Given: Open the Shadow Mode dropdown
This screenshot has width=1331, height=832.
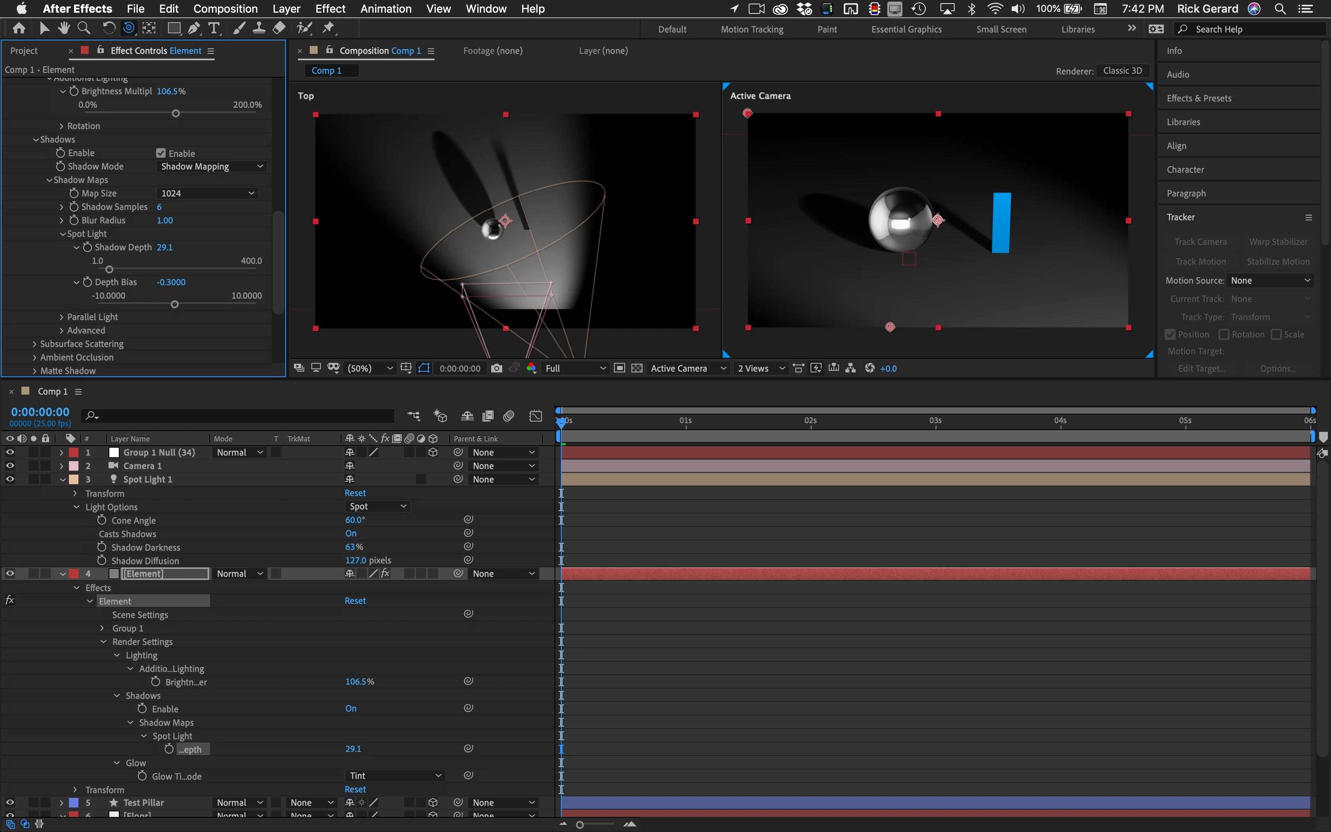Looking at the screenshot, I should click(212, 166).
